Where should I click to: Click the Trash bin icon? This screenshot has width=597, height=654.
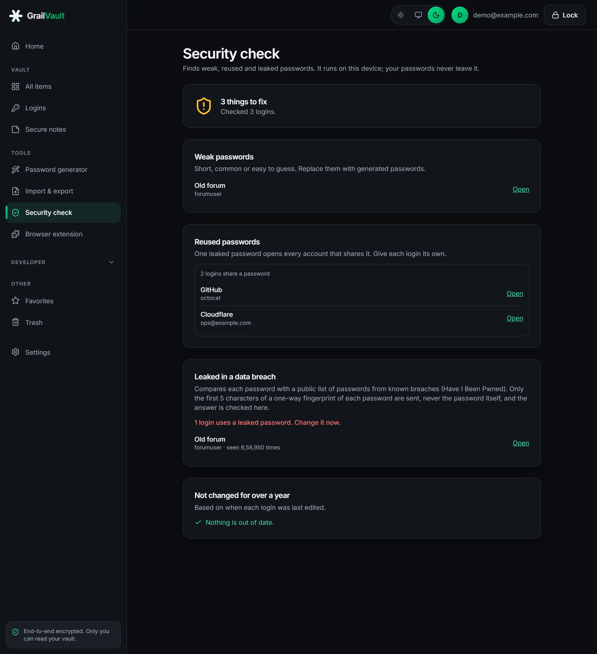coord(15,322)
